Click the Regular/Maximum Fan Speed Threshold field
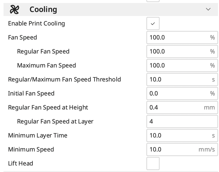Screen dimensions: 219x172 (x=182, y=79)
